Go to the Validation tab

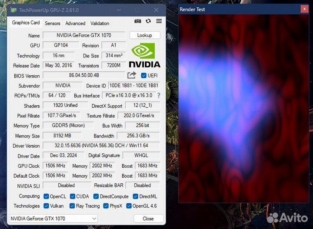pos(100,24)
